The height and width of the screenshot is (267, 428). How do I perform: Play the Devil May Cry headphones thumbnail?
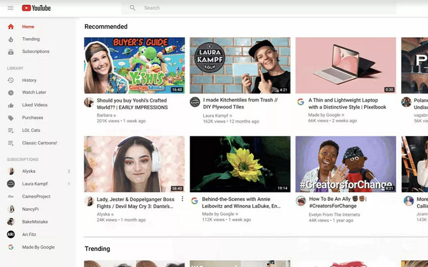(135, 164)
